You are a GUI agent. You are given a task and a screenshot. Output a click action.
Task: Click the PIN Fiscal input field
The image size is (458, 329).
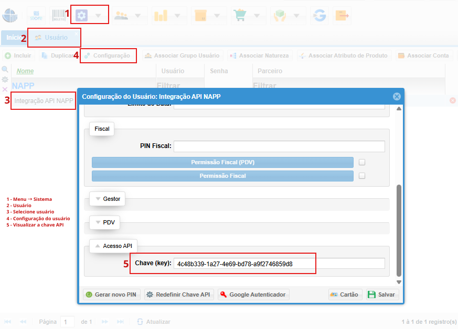(x=279, y=146)
